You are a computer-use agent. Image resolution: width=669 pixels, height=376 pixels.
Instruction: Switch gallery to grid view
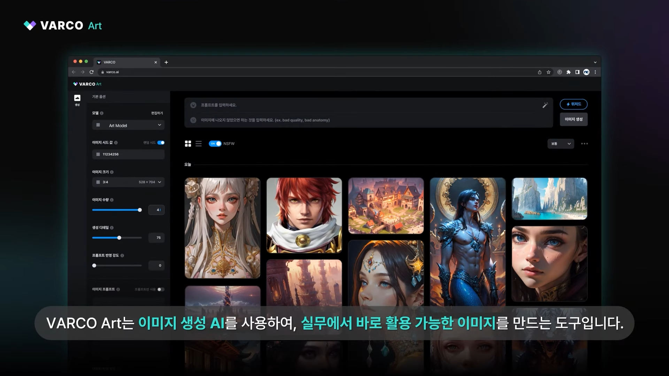click(188, 143)
